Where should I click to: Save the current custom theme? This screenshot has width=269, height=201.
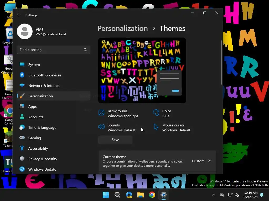pos(115,140)
